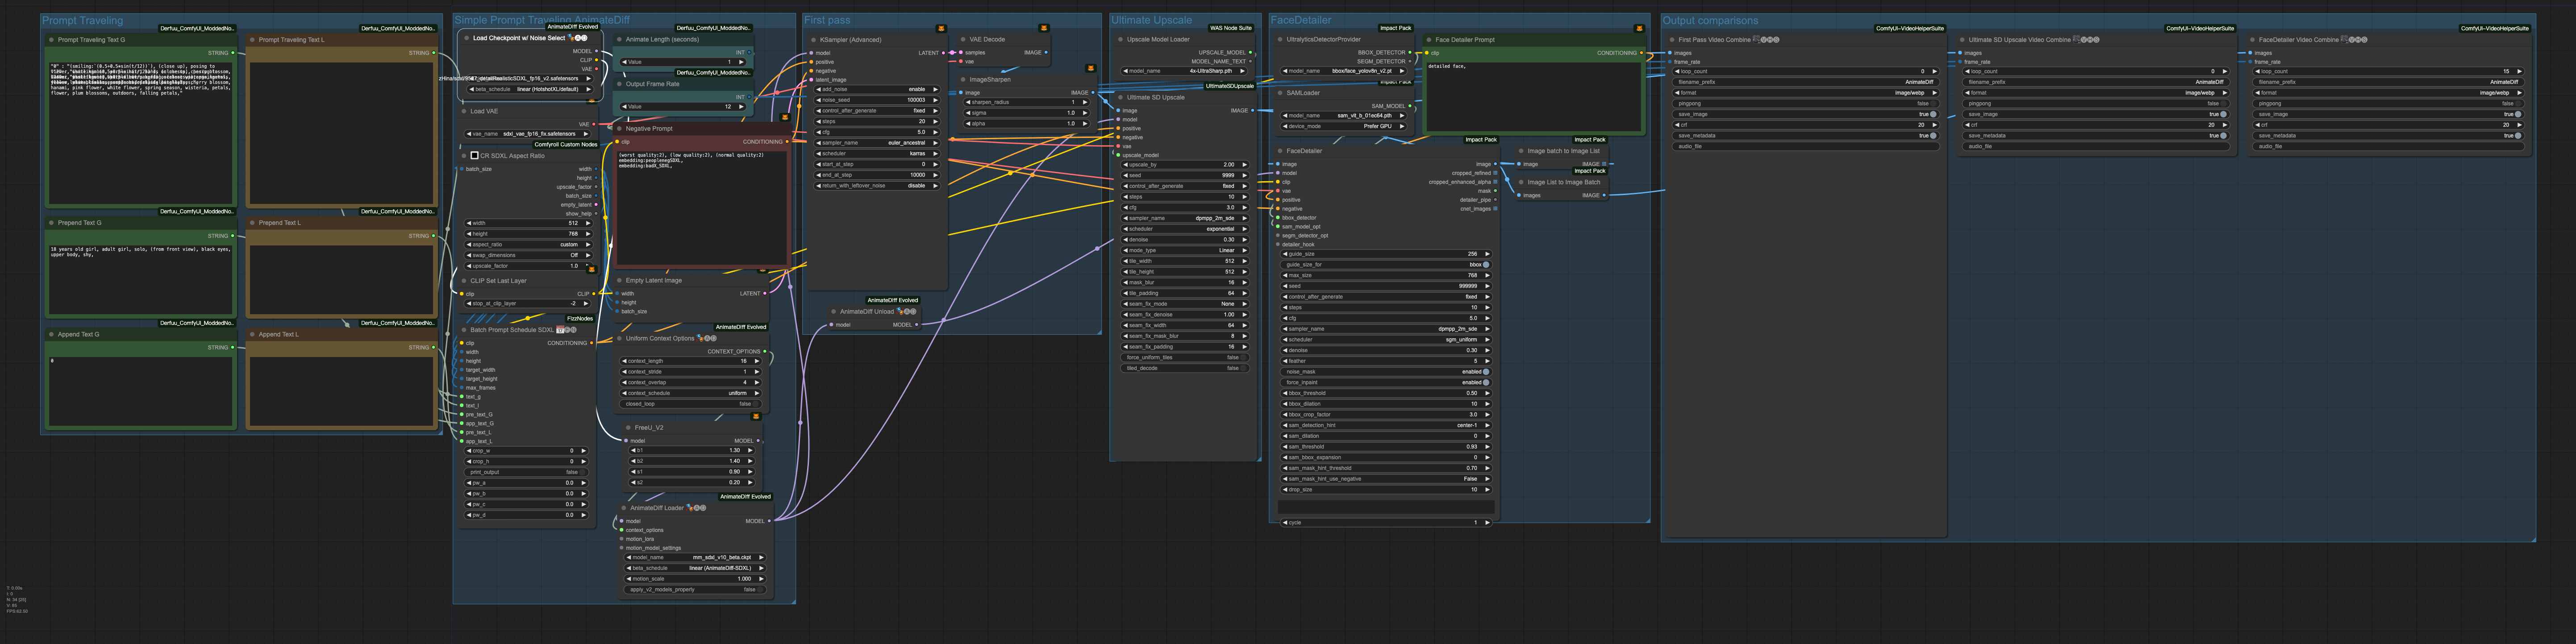
Task: Click the fox badge on VAE Decode node
Action: click(1044, 28)
